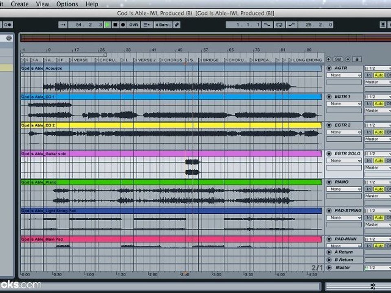Viewport: 391px width, 293px height.
Task: Open EGTR 1 device chooser None dropdown
Action: (344, 104)
